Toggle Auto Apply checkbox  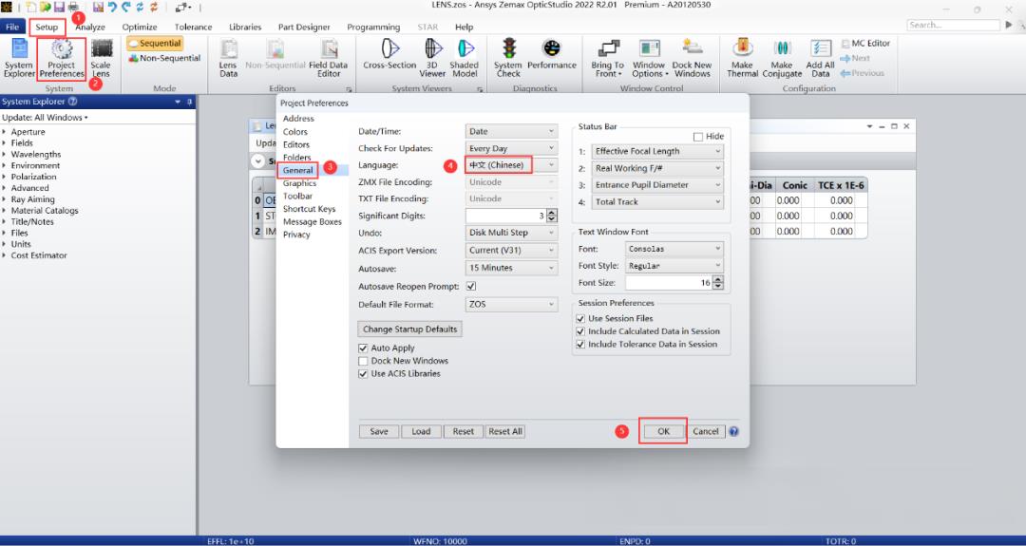(363, 348)
